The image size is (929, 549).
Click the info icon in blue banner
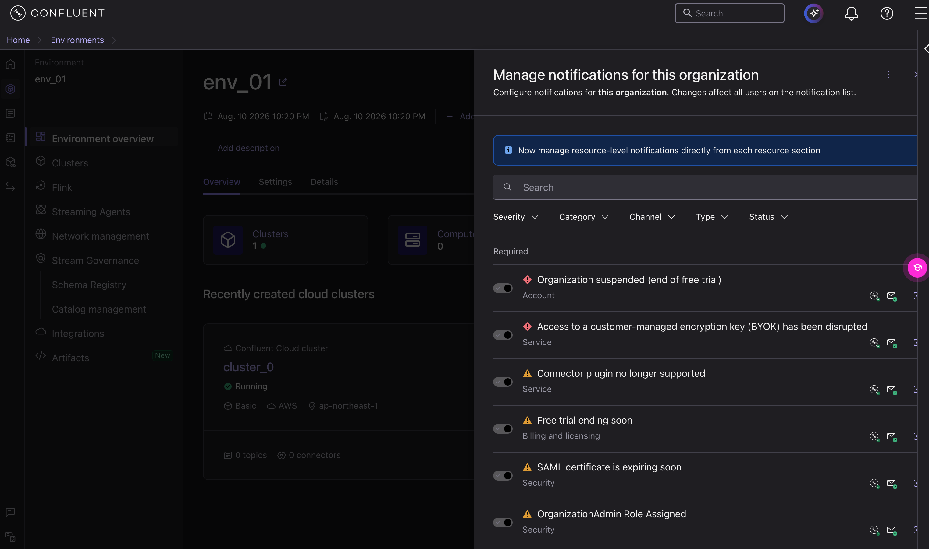tap(508, 150)
